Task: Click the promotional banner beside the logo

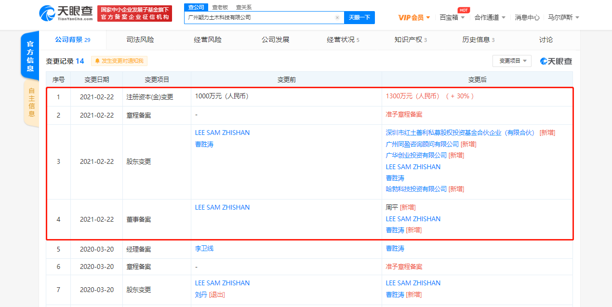Action: (x=134, y=13)
